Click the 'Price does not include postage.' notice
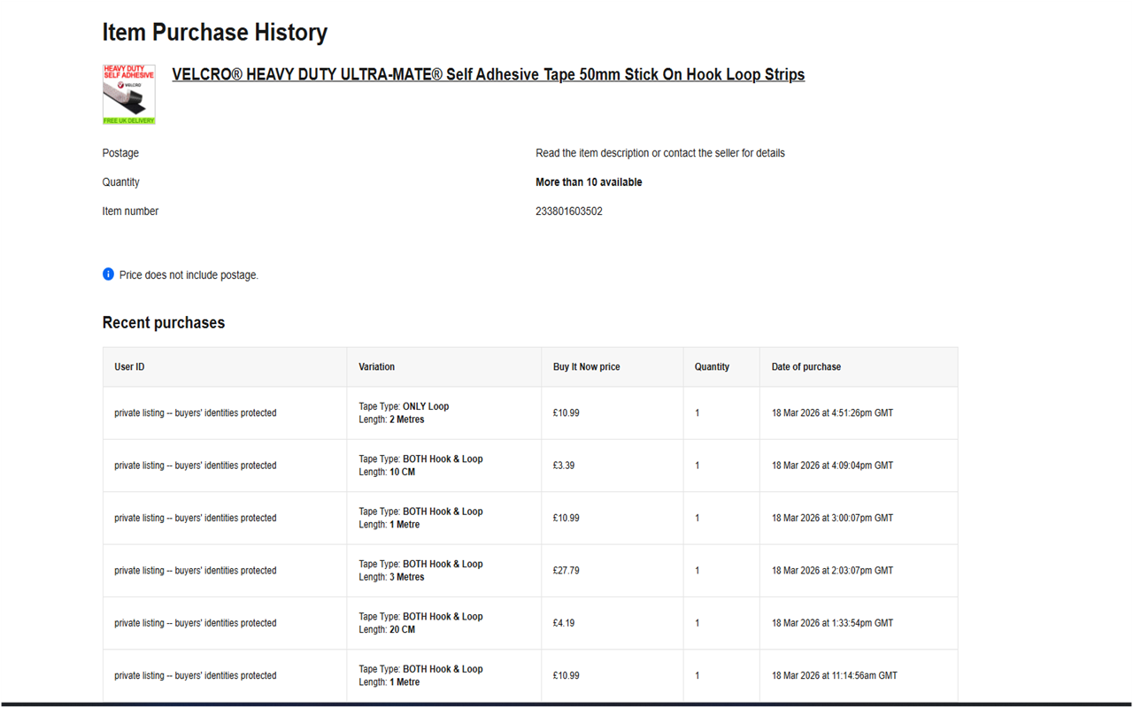 pos(189,275)
